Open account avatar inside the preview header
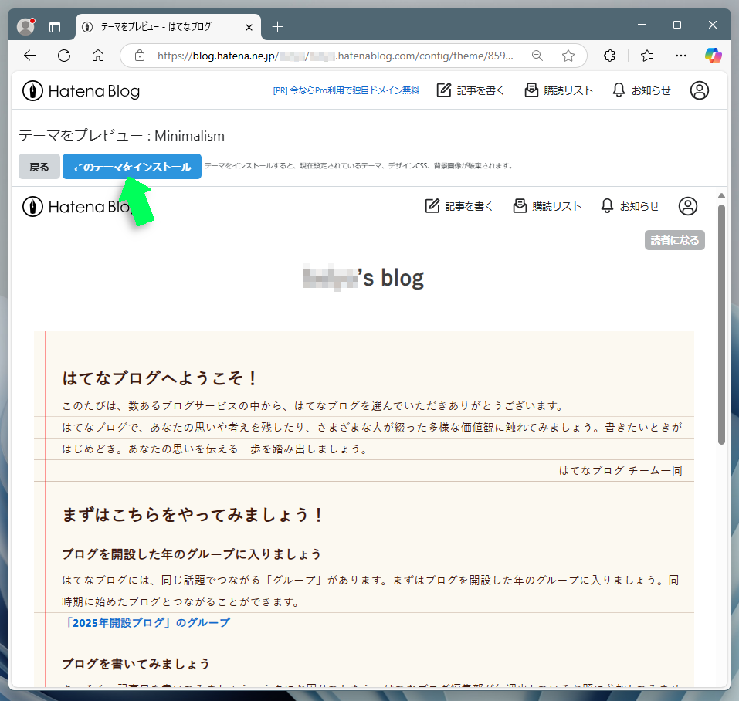Image resolution: width=739 pixels, height=701 pixels. point(688,206)
